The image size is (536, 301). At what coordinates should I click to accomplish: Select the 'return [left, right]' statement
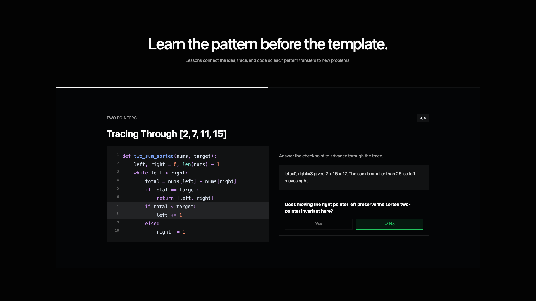click(x=185, y=198)
